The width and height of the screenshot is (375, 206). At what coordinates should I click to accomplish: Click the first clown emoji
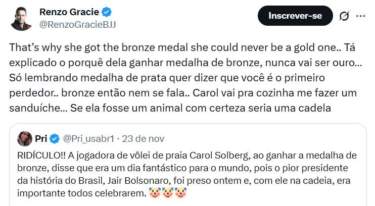155,193
